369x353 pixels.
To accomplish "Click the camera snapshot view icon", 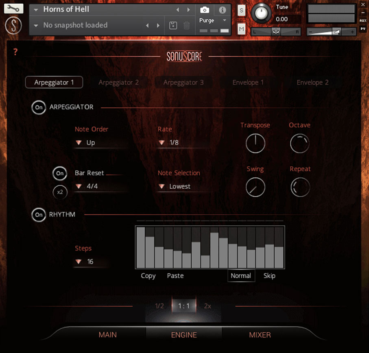I will [205, 10].
